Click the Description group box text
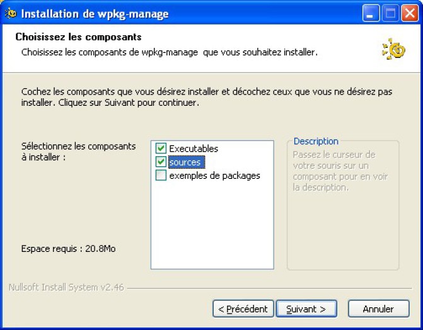 [x=340, y=171]
